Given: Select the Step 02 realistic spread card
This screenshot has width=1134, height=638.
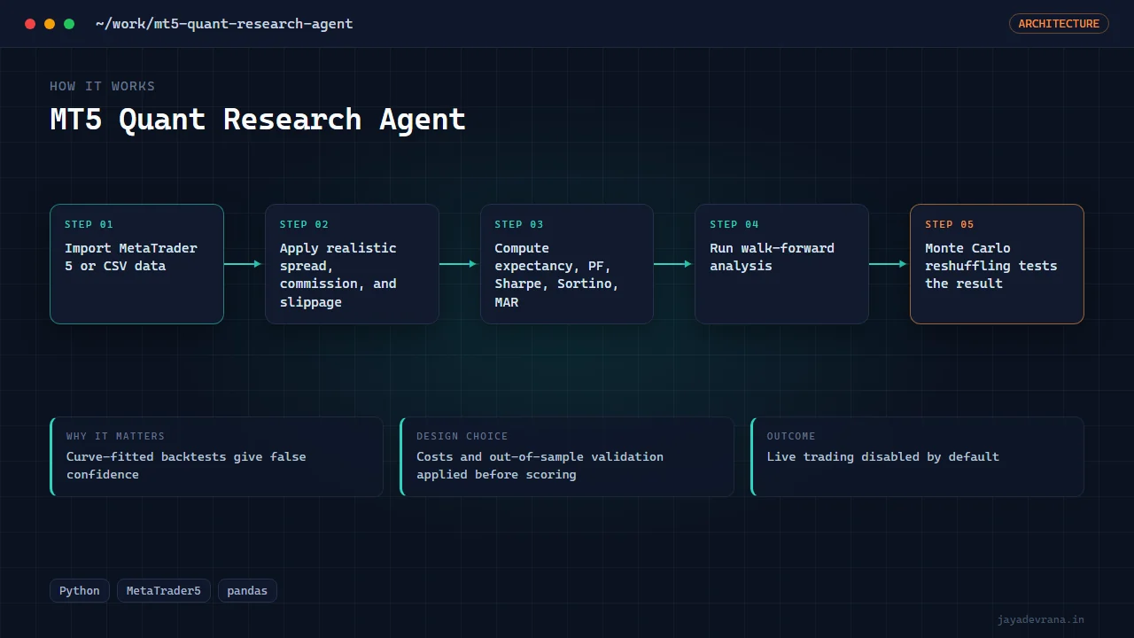Looking at the screenshot, I should point(352,264).
